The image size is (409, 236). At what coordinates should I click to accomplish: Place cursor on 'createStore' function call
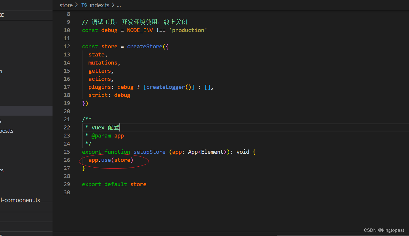tap(144, 46)
